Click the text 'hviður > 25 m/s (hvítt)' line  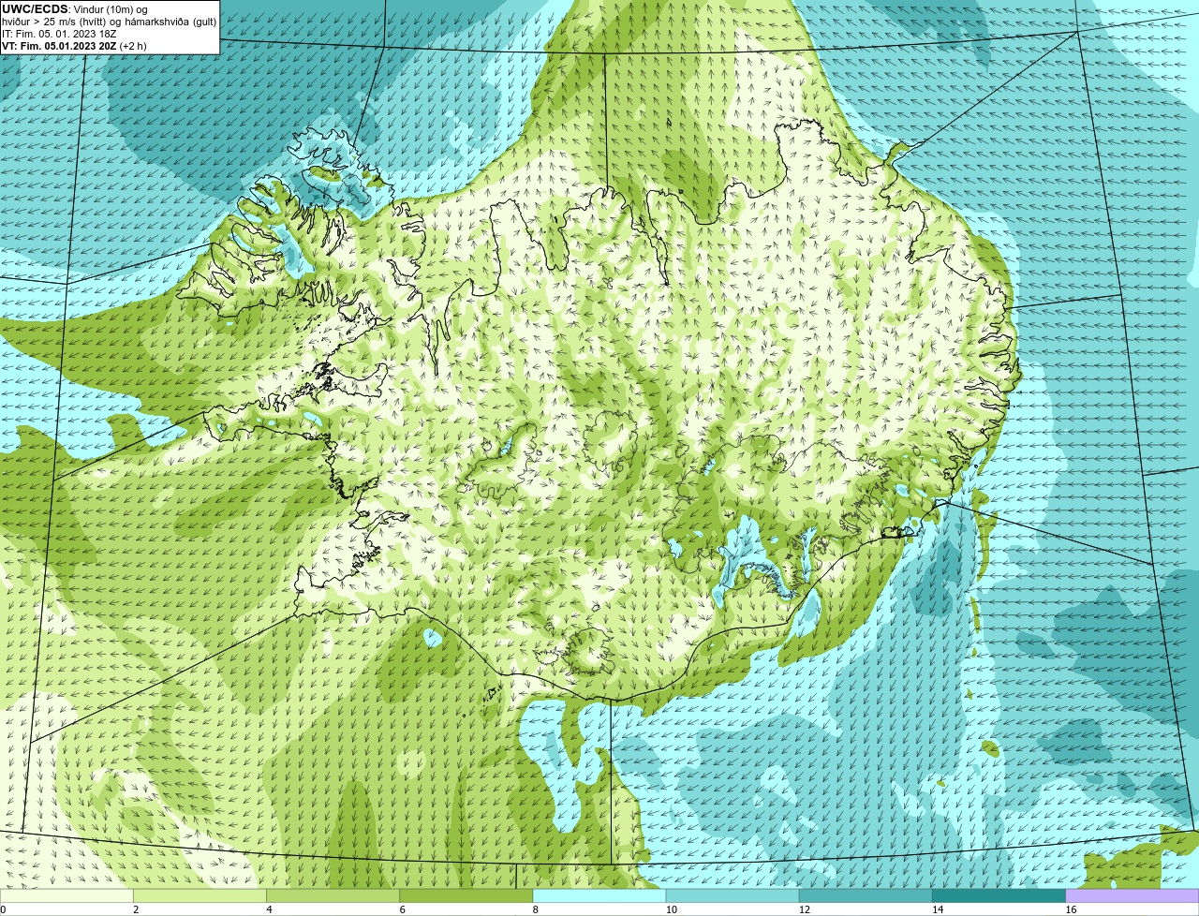[x=109, y=22]
